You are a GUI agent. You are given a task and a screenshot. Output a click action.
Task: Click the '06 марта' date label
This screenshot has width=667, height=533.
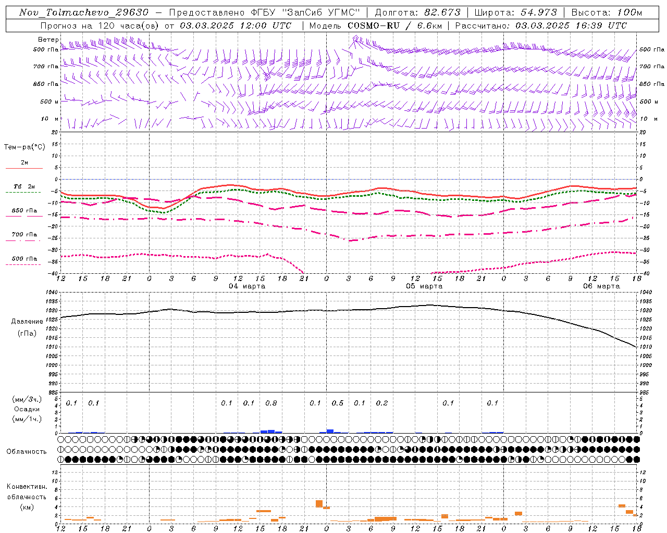pos(601,286)
